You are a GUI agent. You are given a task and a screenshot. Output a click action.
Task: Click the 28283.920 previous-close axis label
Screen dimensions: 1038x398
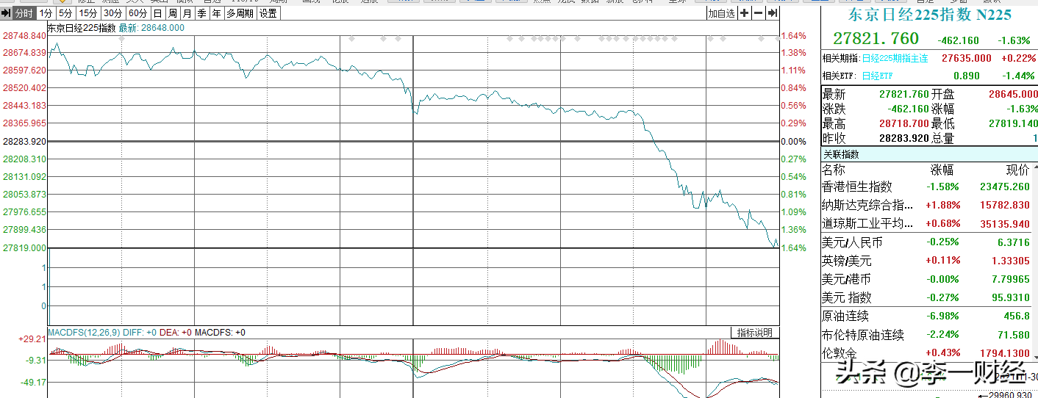[x=24, y=141]
